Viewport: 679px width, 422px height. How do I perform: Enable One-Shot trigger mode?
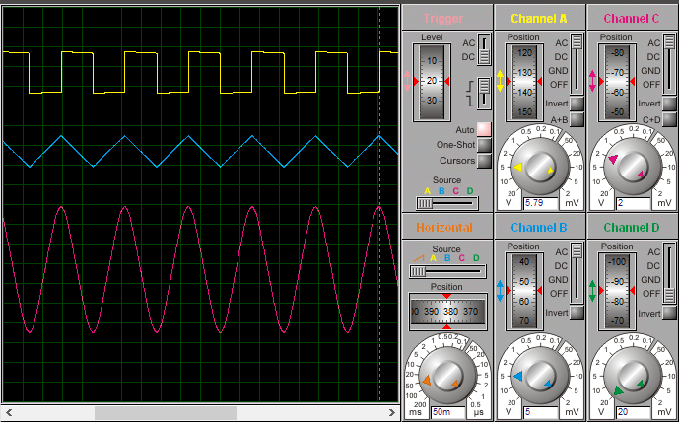(x=484, y=145)
